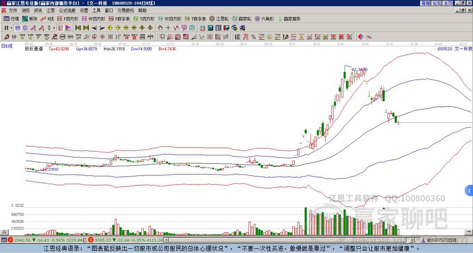This screenshot has height=253, width=473.
Task: Open the 赢家轮 wheel tool
Action: point(242,18)
